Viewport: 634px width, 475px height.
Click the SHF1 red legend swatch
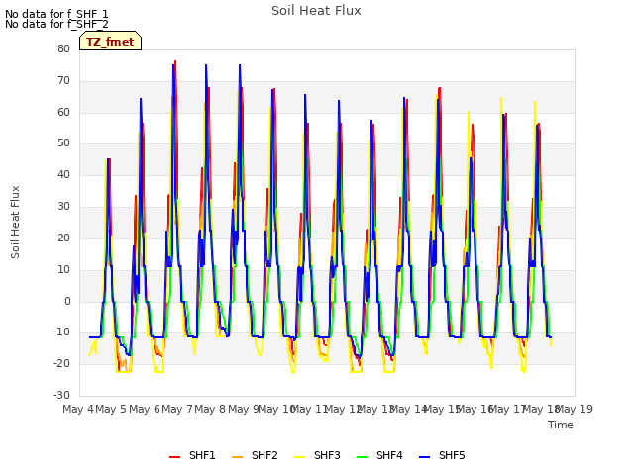click(x=174, y=457)
